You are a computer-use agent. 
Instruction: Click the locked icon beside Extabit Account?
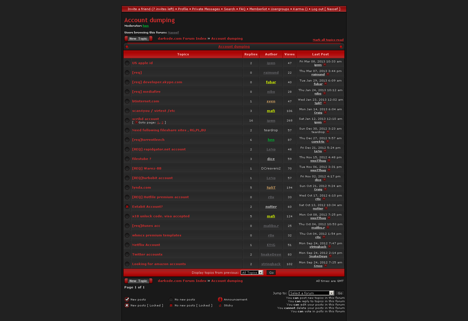tap(127, 207)
